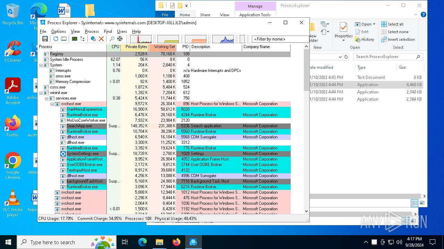Open process Properties toolbar icon
The width and height of the screenshot is (444, 249).
(93, 39)
